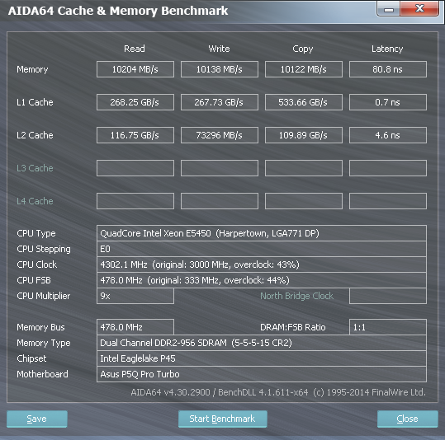This screenshot has width=445, height=440.
Task: Click the CPU Clock label
Action: point(36,264)
